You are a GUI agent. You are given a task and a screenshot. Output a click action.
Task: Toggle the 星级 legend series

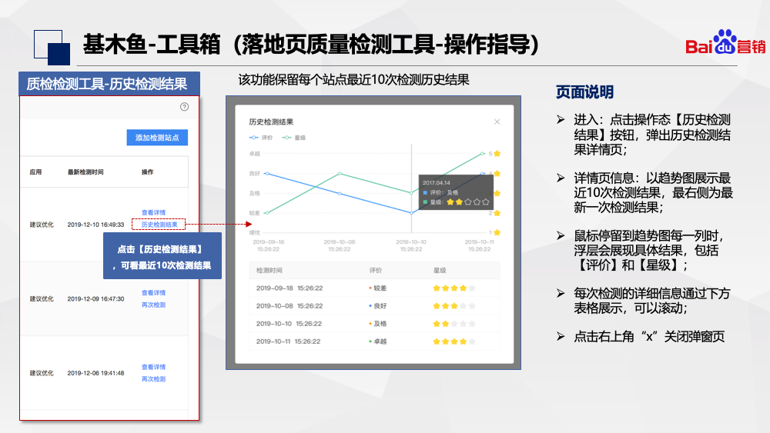[x=293, y=138]
